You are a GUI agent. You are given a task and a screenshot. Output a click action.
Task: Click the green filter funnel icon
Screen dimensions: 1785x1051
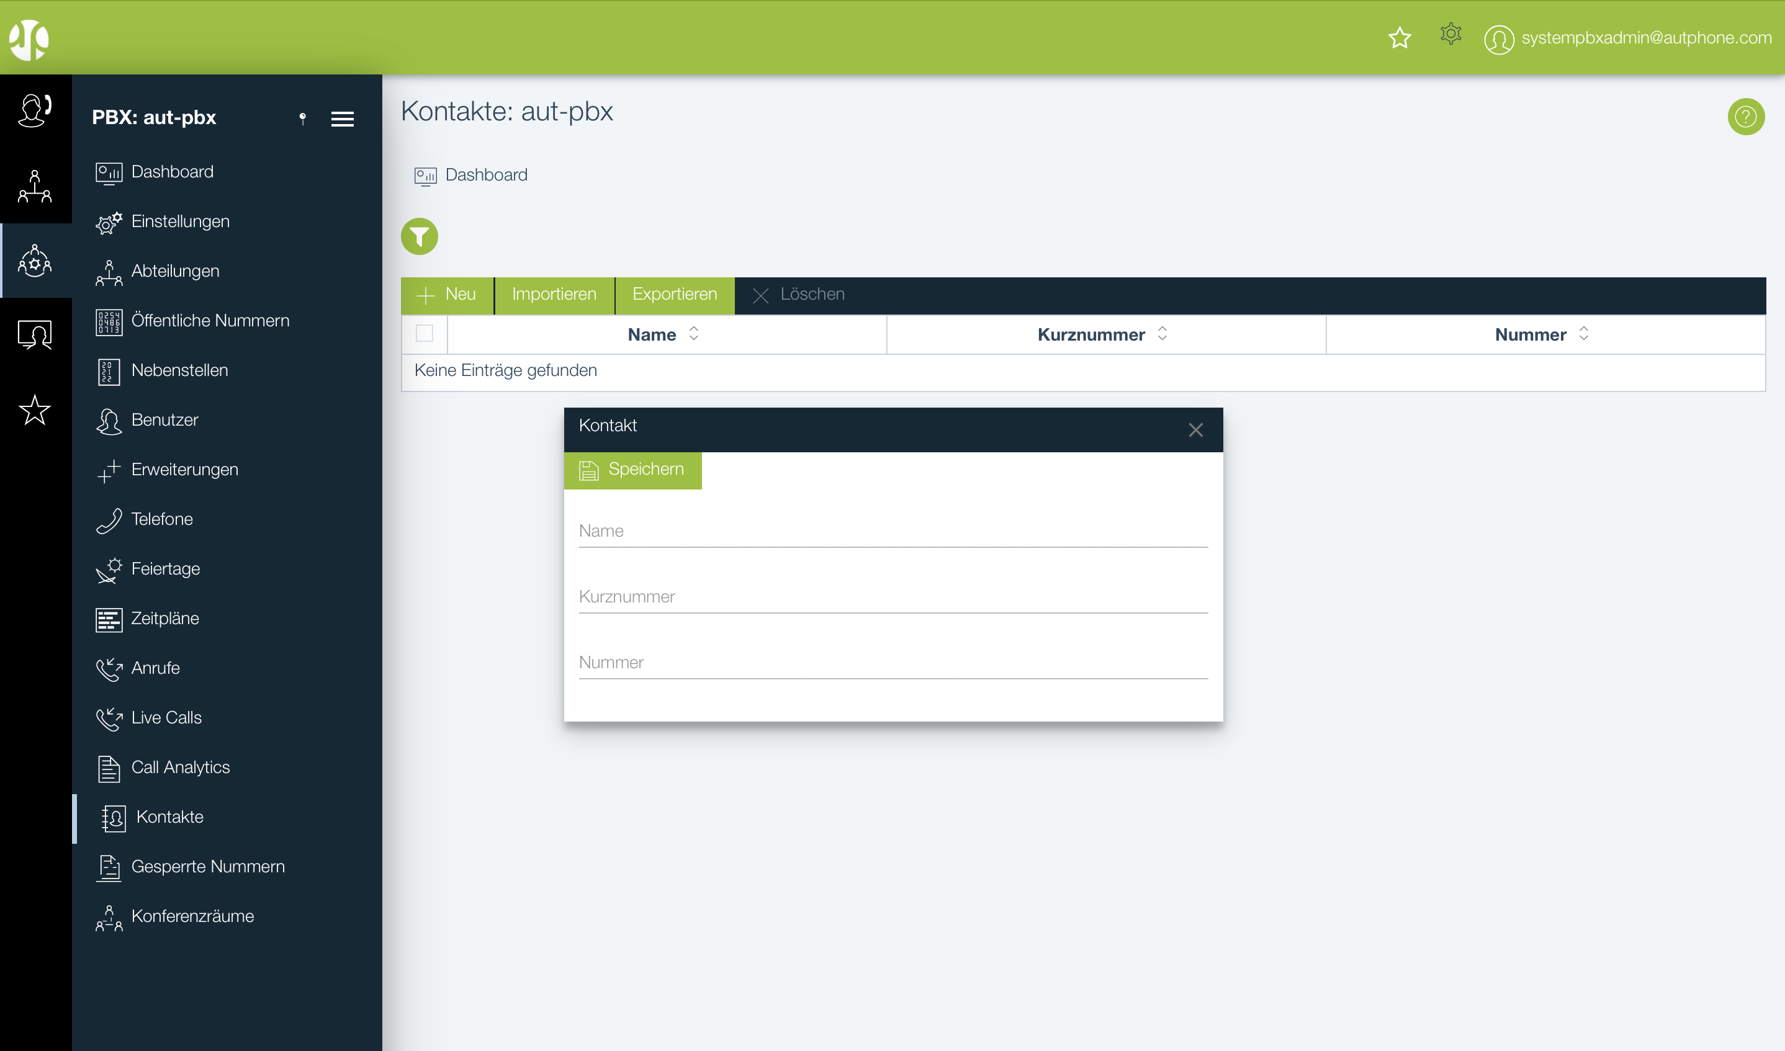click(420, 236)
